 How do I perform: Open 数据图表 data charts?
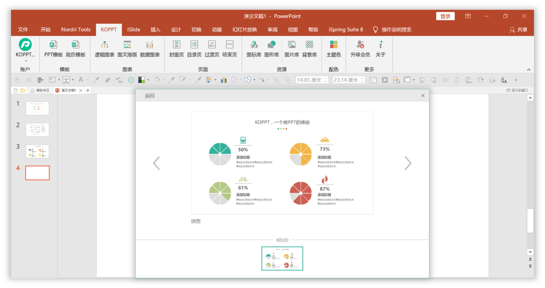coord(150,48)
